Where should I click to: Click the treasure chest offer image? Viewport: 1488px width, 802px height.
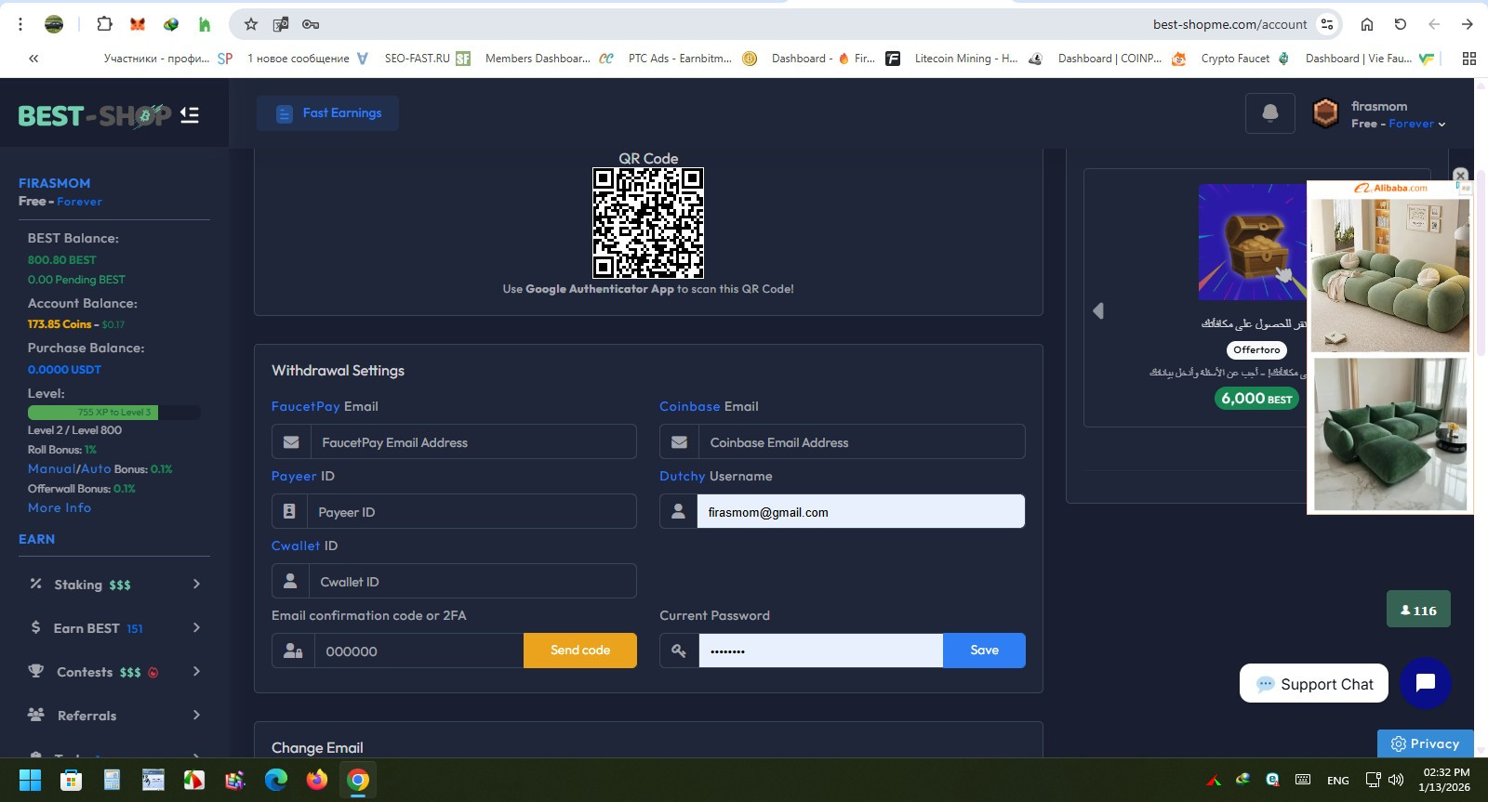(x=1253, y=242)
